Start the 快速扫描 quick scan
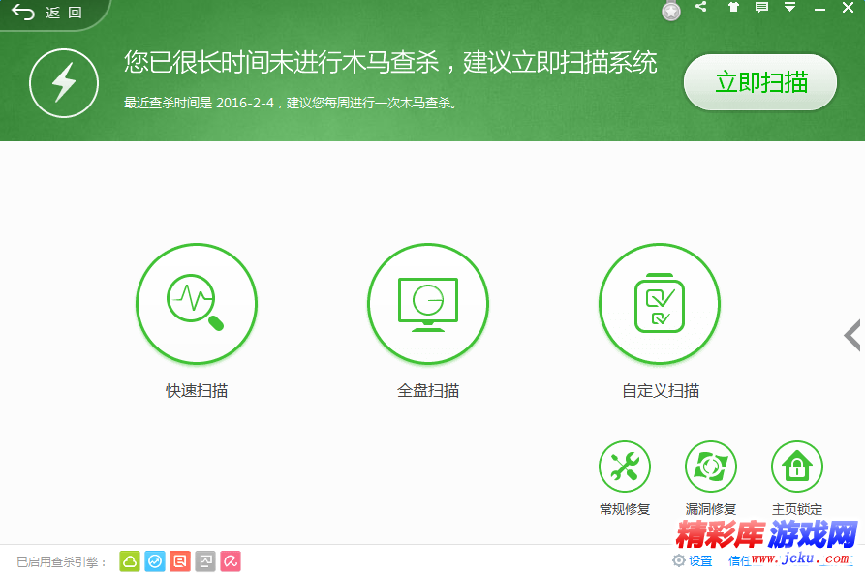 tap(197, 303)
